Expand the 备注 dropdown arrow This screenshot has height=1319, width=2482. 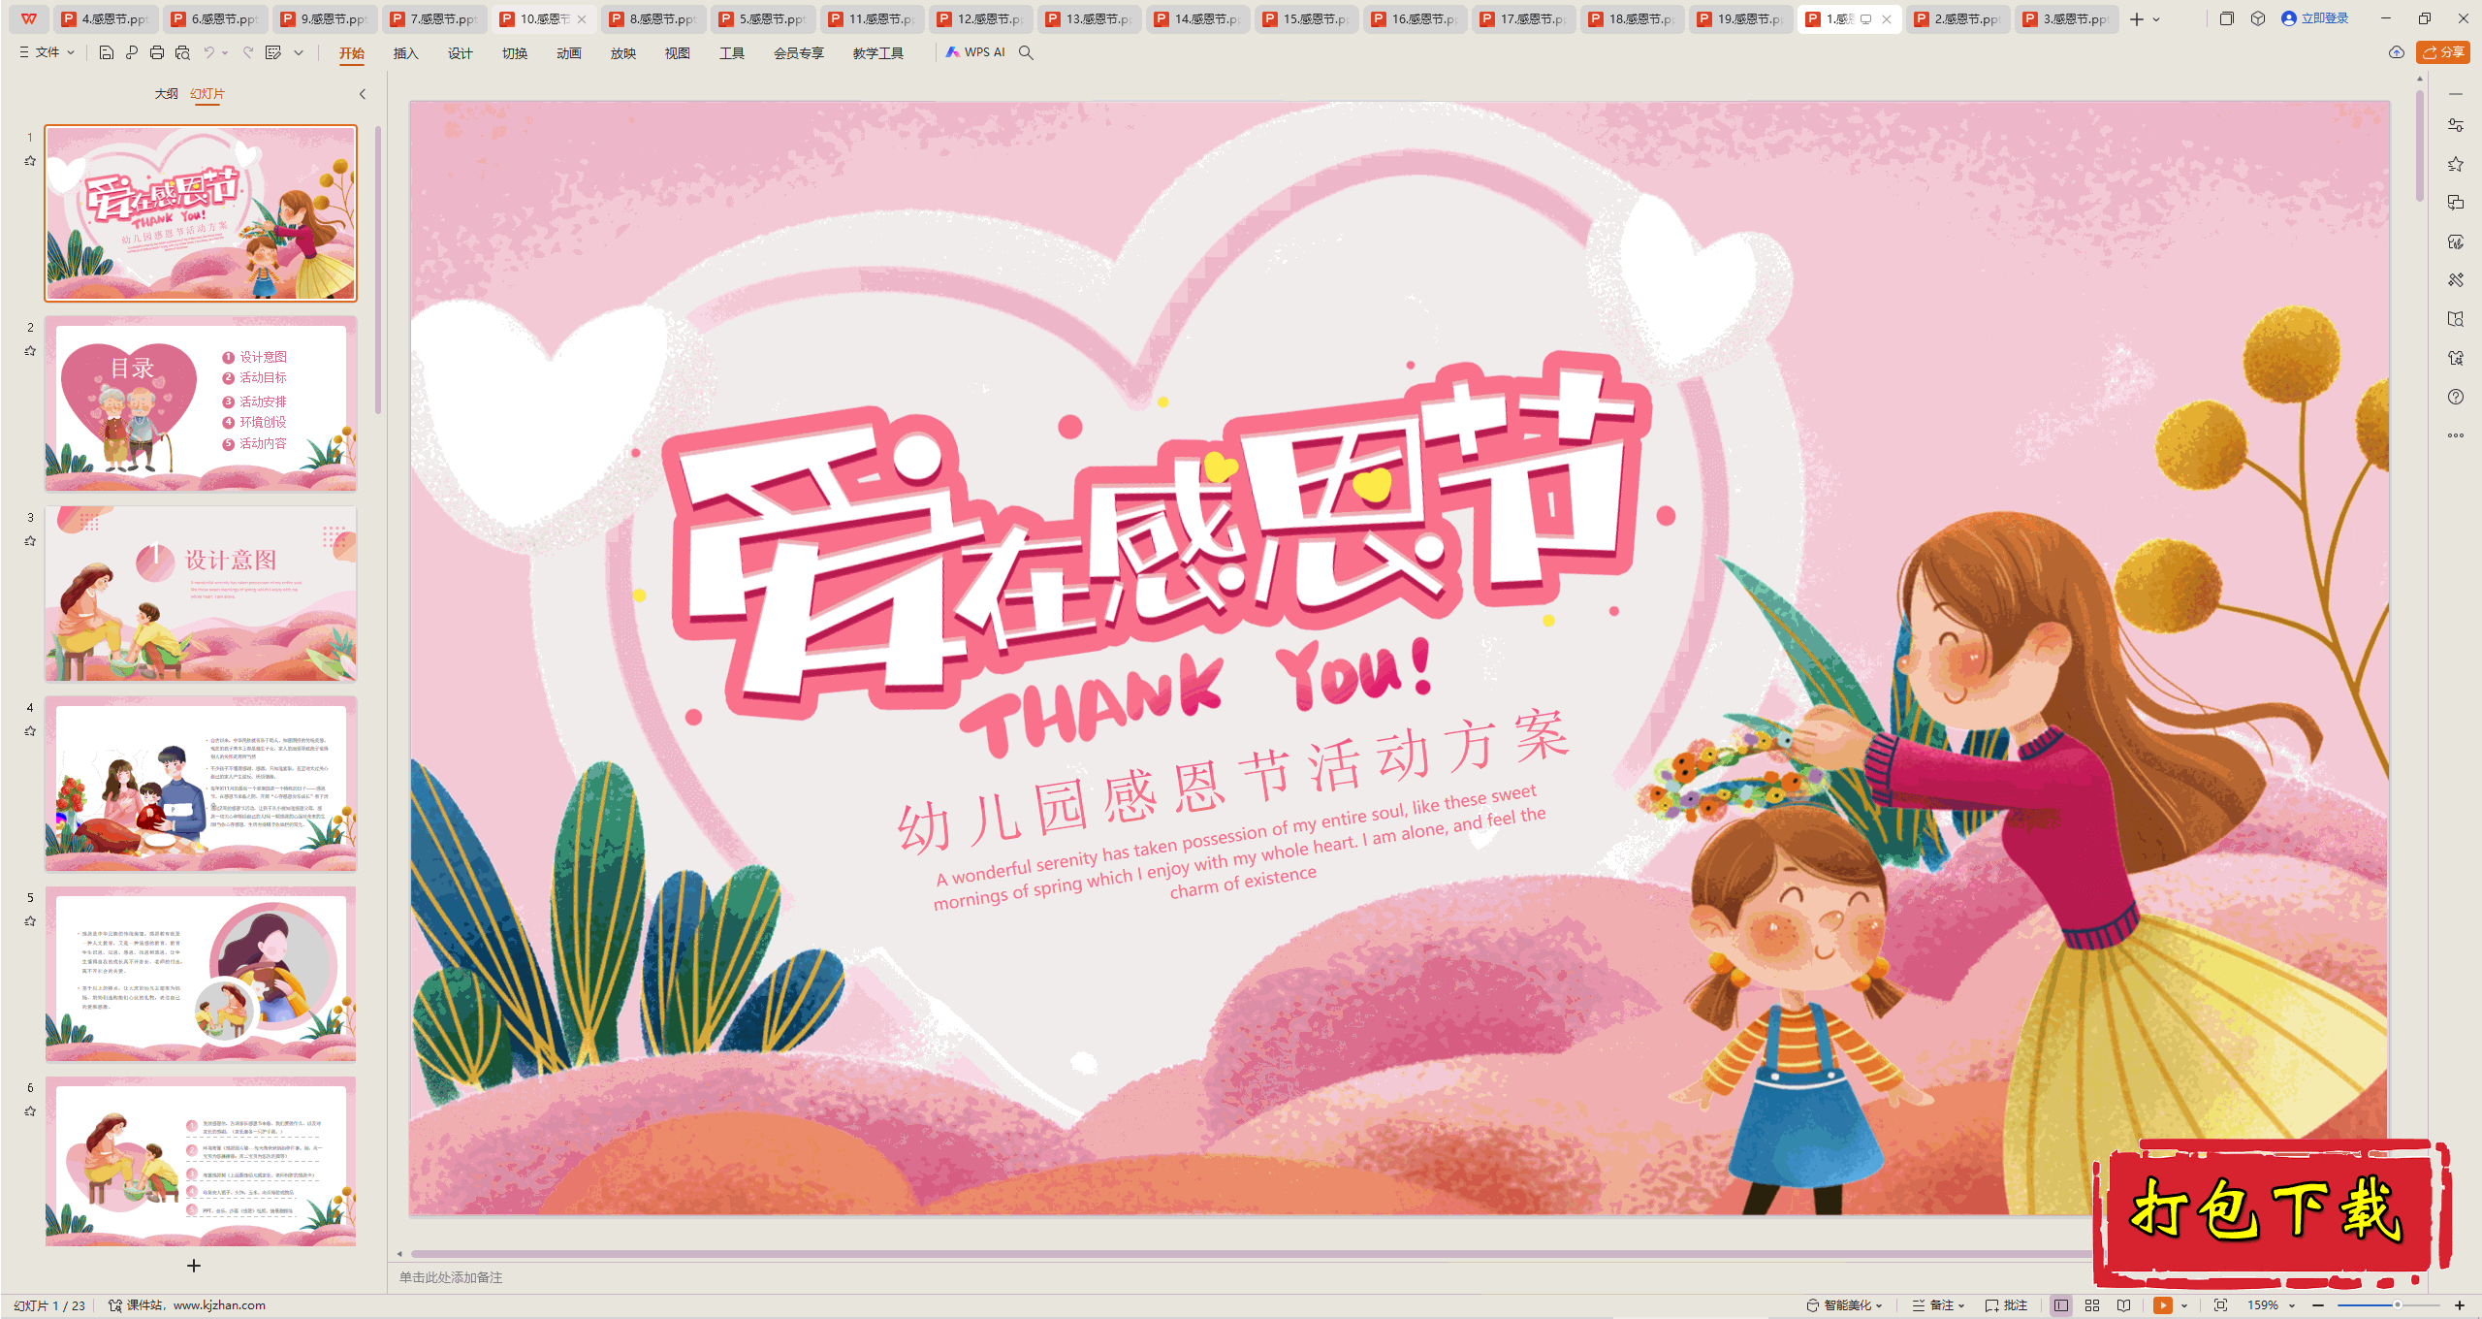[1961, 1305]
